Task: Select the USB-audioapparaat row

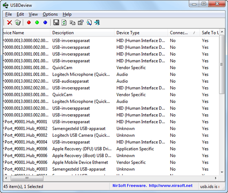Action: pos(111,81)
